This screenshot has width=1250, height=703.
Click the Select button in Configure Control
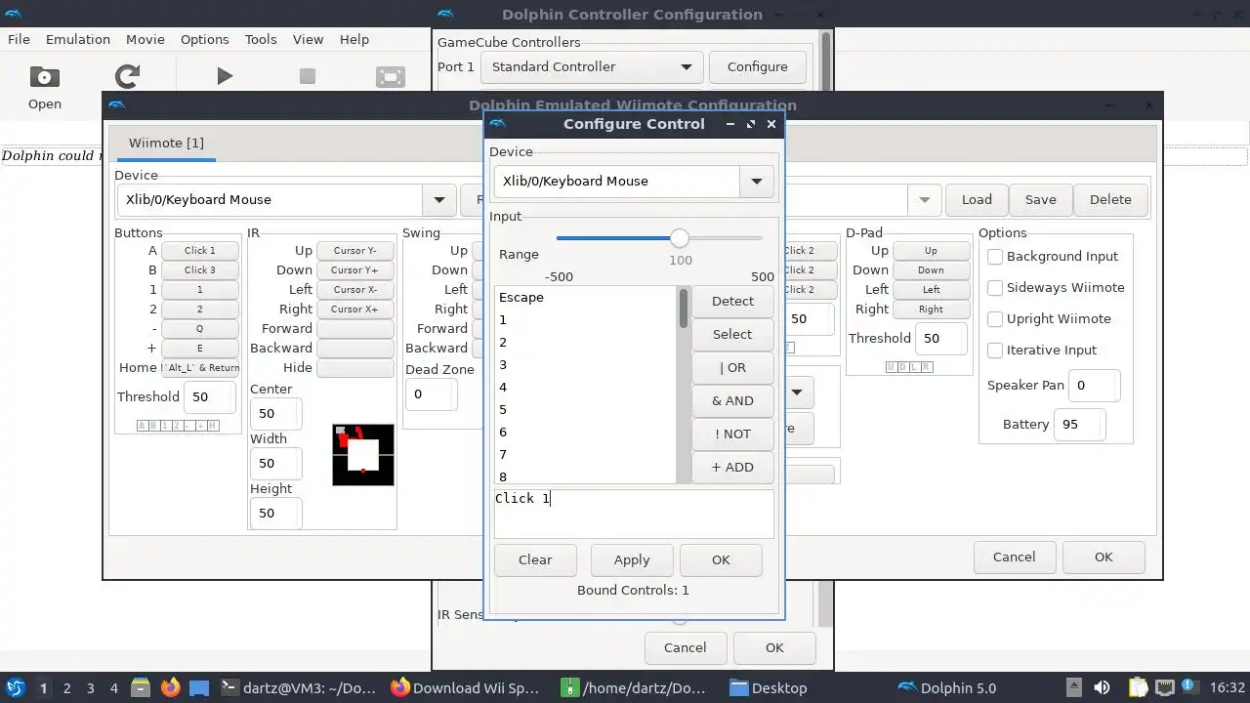pyautogui.click(x=732, y=334)
